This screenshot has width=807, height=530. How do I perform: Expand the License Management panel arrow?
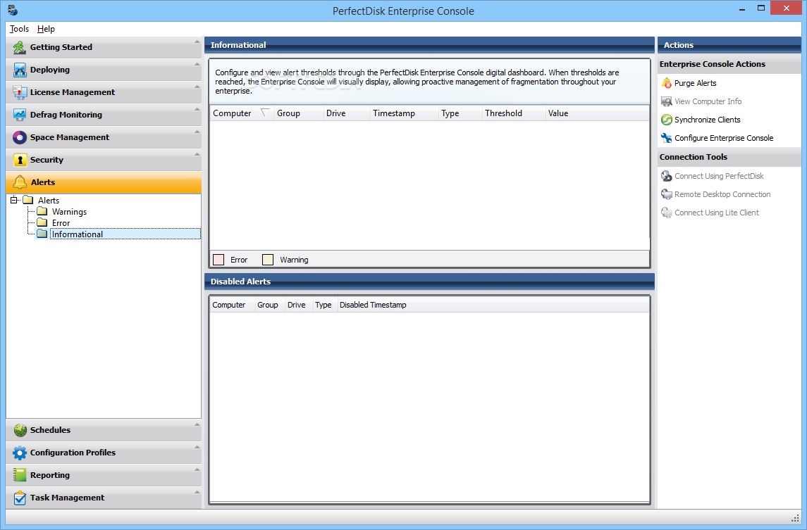[197, 87]
